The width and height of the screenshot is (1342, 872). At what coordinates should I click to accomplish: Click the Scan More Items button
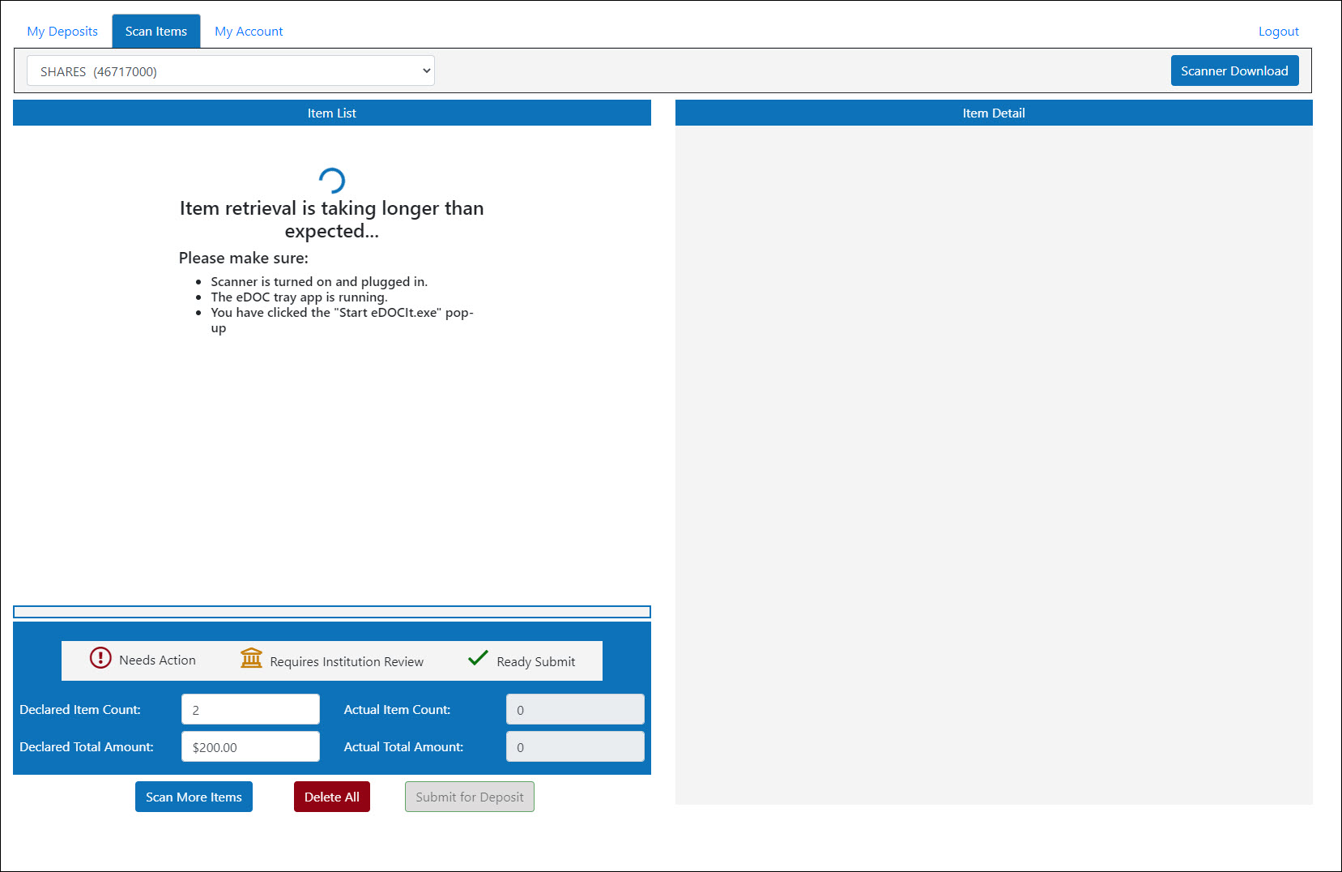click(194, 797)
